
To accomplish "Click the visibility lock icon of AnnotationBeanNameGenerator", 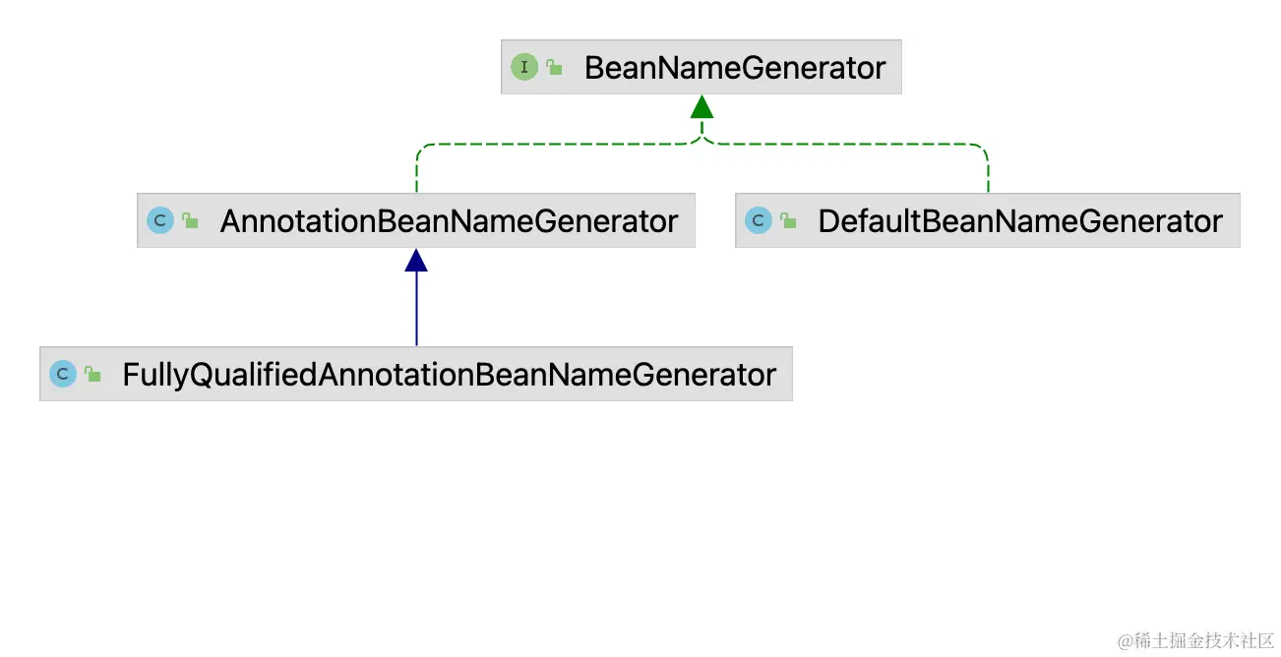I will 191,220.
